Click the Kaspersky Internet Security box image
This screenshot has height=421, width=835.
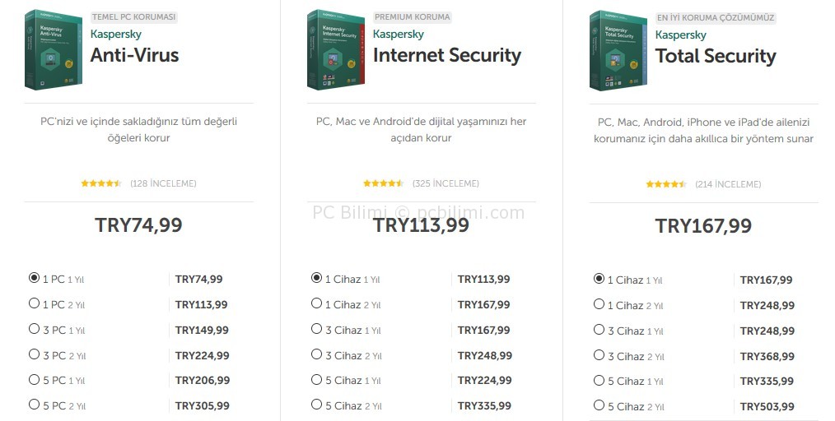[336, 49]
